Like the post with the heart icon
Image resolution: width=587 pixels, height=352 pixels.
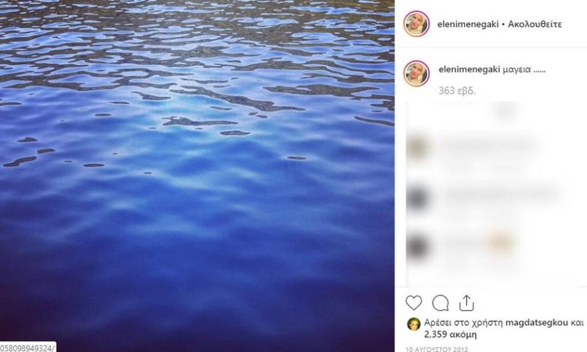point(414,303)
